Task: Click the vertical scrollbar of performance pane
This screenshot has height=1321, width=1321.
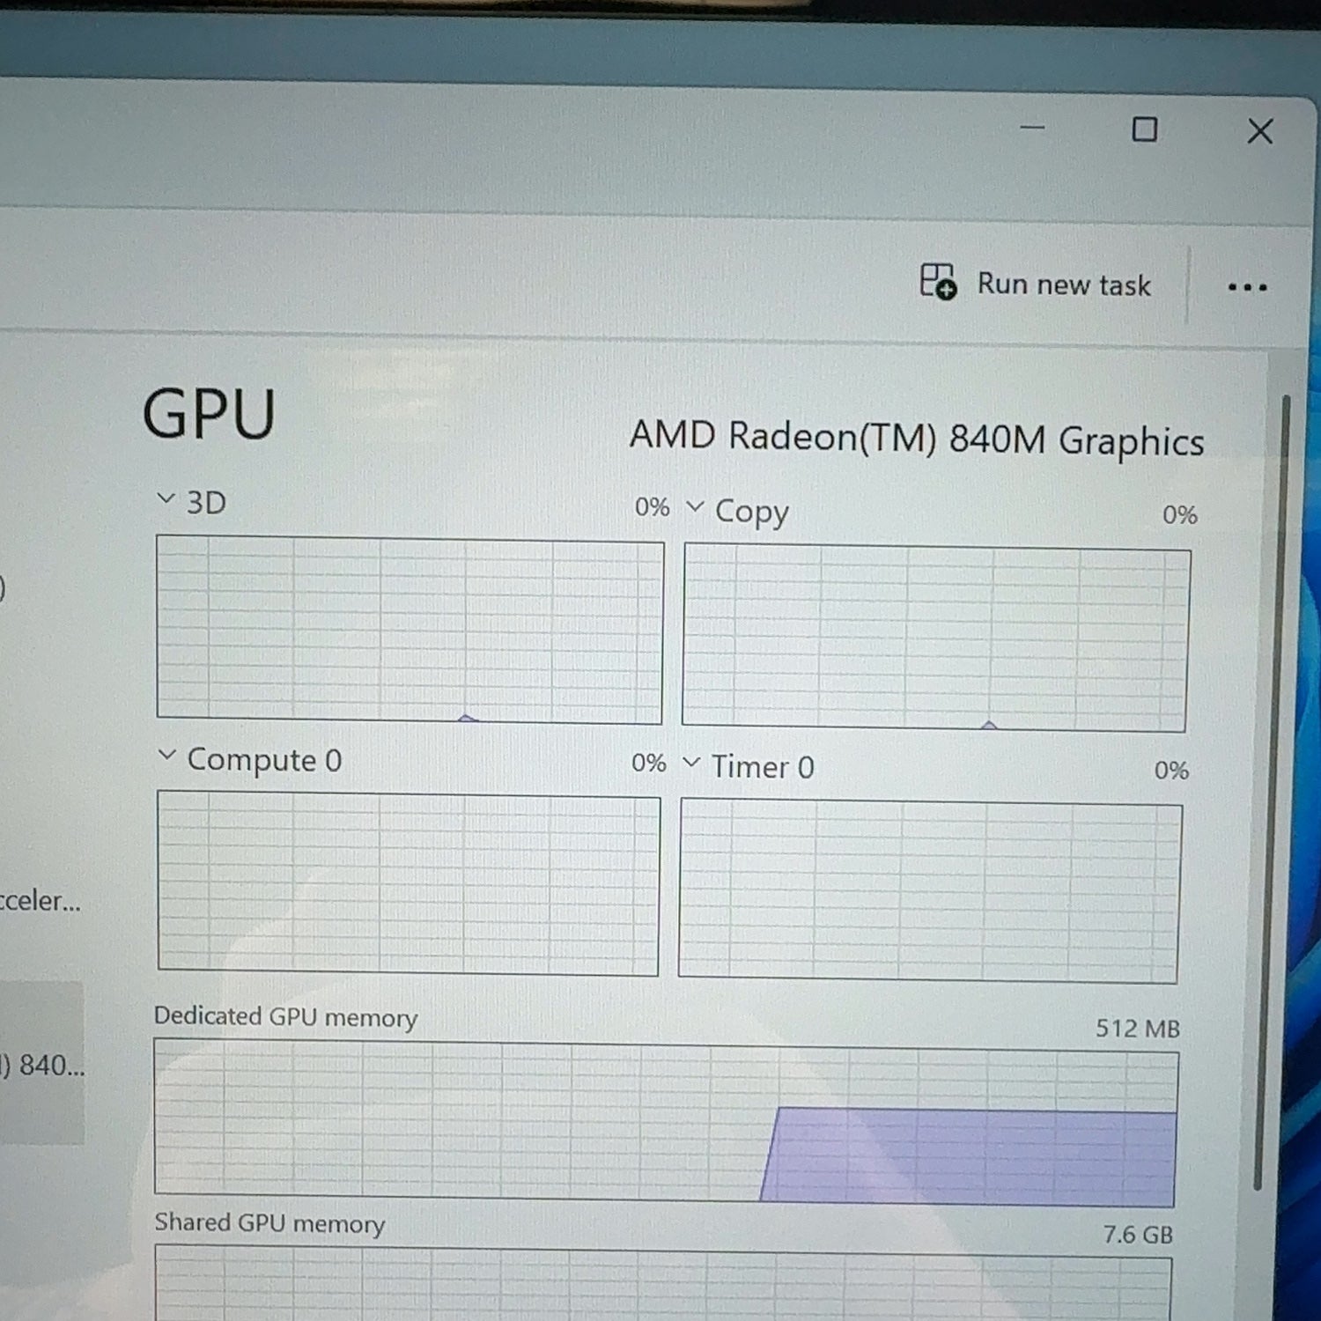Action: pyautogui.click(x=1272, y=793)
